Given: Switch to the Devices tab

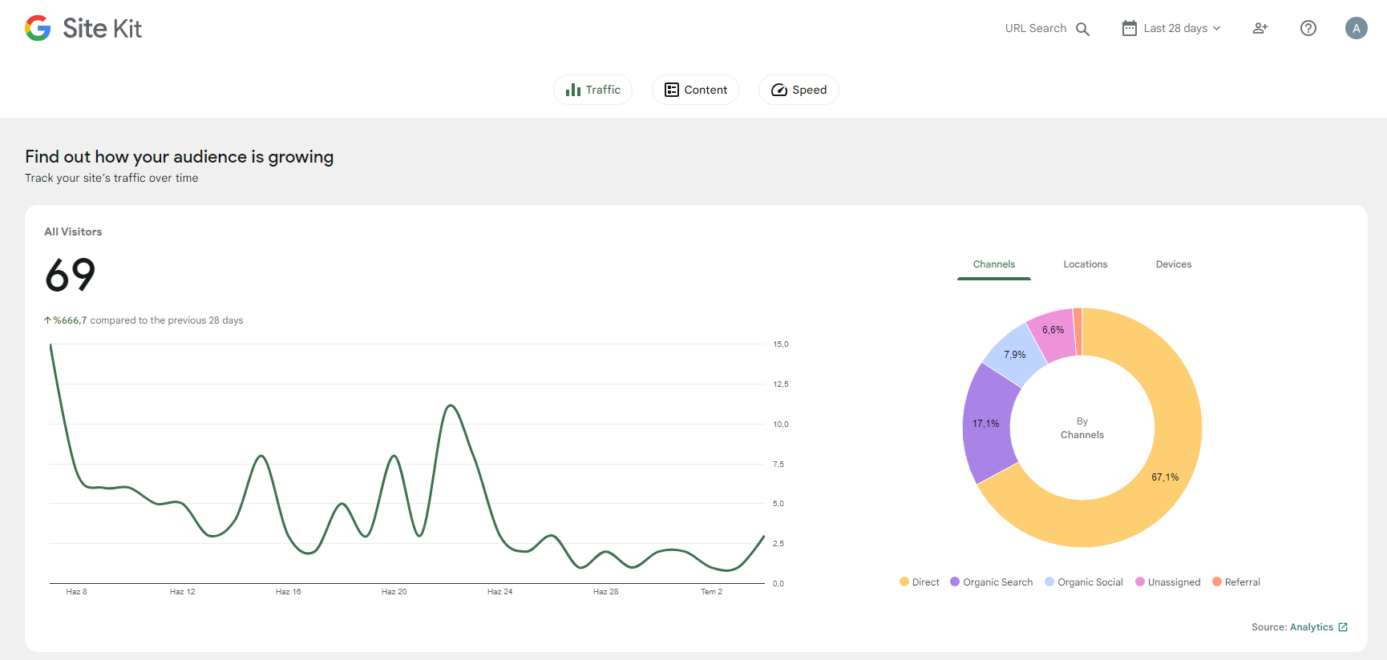Looking at the screenshot, I should point(1173,264).
